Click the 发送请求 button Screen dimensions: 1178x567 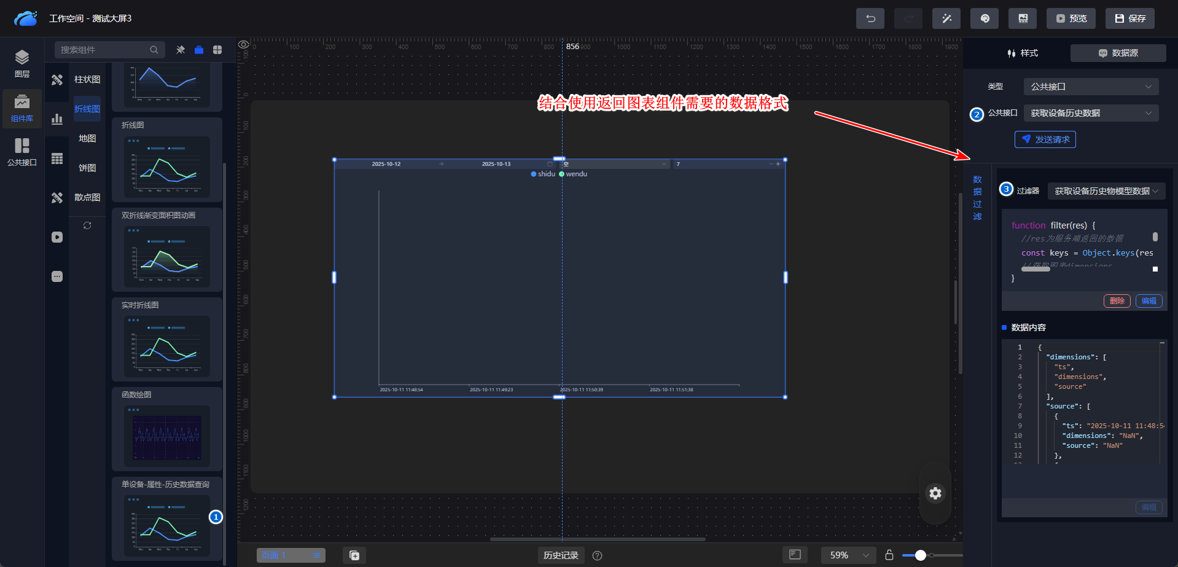tap(1045, 139)
